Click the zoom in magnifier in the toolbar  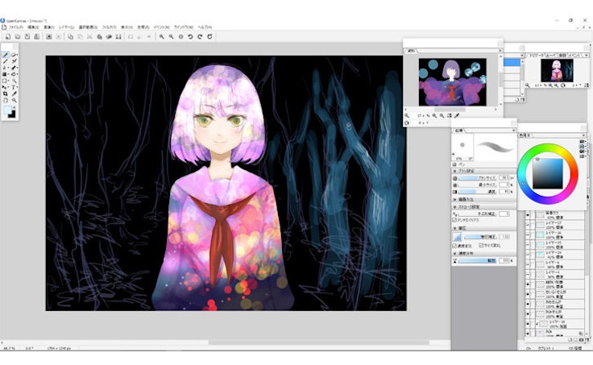click(161, 36)
